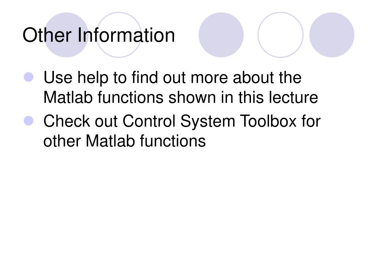Click the 'Other Information' slide title
Viewport: 373px width, 279px height.
(x=99, y=35)
